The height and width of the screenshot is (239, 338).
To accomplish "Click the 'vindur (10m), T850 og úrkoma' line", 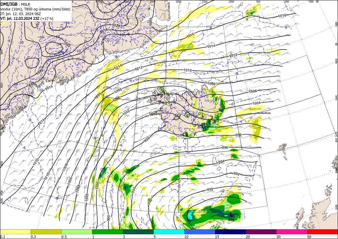I will (x=35, y=9).
